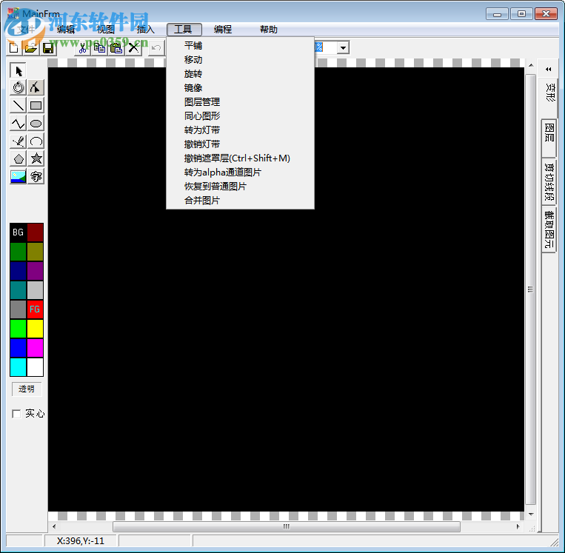Switch to the 剪切线段 side tab
Image resolution: width=565 pixels, height=553 pixels.
[x=549, y=181]
